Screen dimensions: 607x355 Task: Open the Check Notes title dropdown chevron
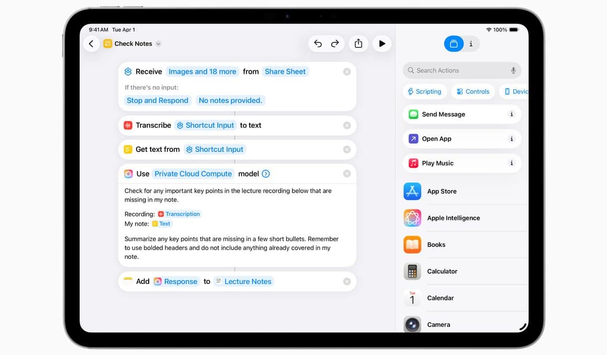tap(158, 44)
